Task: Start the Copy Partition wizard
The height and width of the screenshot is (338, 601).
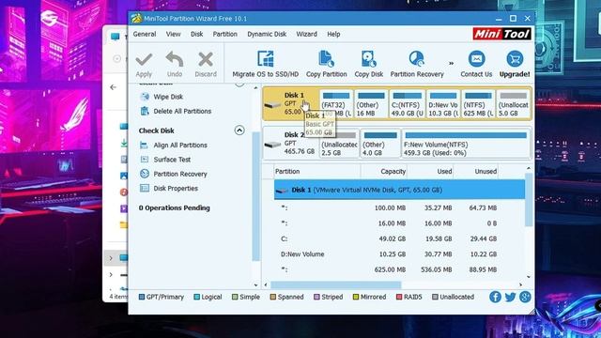Action: pyautogui.click(x=326, y=64)
